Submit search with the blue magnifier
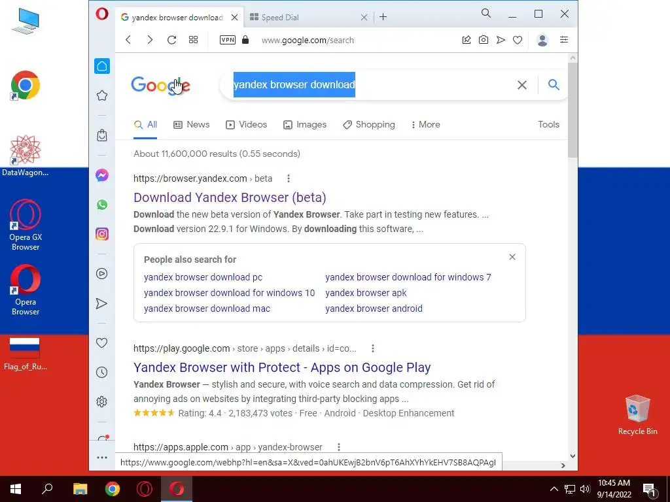This screenshot has height=502, width=670. point(554,84)
